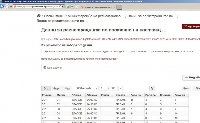Open a new blank browser tab
Viewport: 200px width, 123px height.
point(119,7)
